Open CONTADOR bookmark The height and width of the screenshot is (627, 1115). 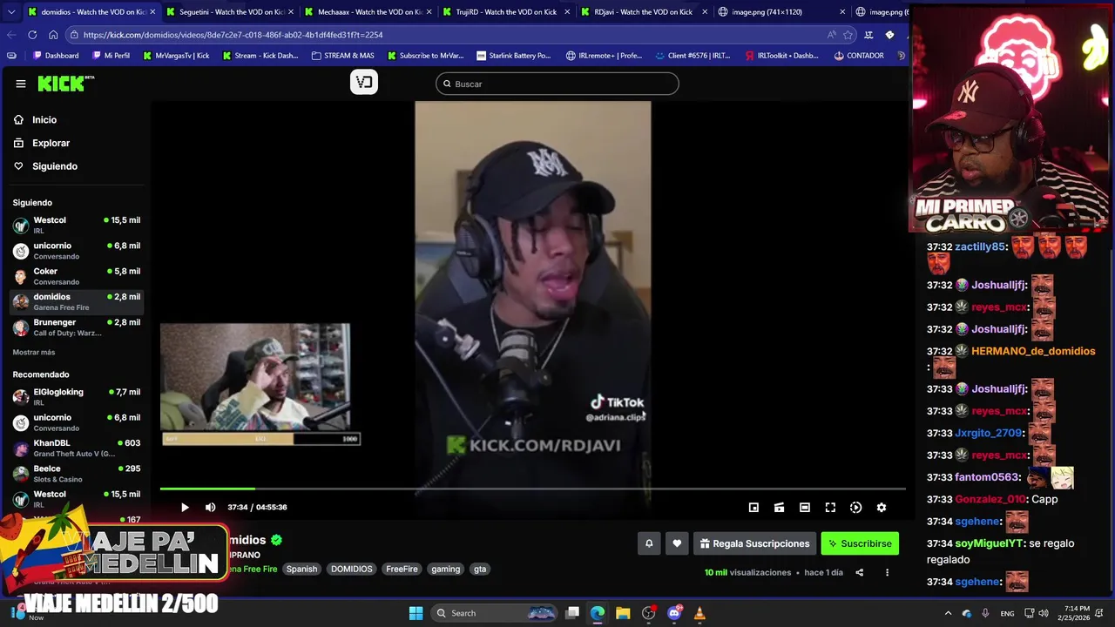tap(858, 55)
